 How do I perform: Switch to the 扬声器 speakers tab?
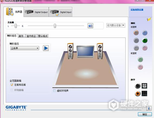(14, 12)
